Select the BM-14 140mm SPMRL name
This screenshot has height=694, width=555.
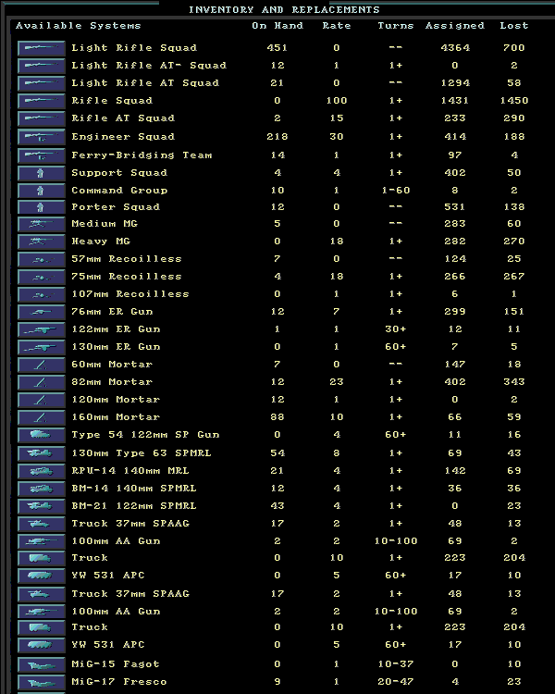tap(134, 489)
